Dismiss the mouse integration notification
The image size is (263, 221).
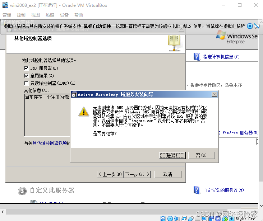tap(250, 26)
